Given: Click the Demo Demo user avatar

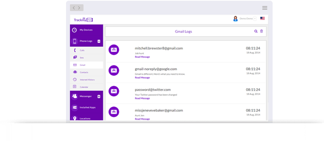Looking at the screenshot, I should tap(236, 19).
